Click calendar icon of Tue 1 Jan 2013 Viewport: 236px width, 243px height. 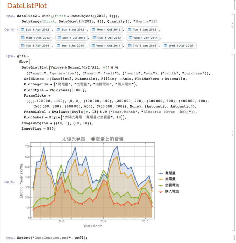click(x=130, y=29)
